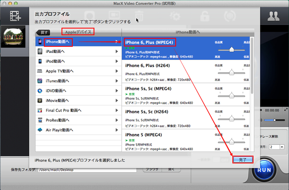Click the iMovie動画へ star icon

coord(40,100)
